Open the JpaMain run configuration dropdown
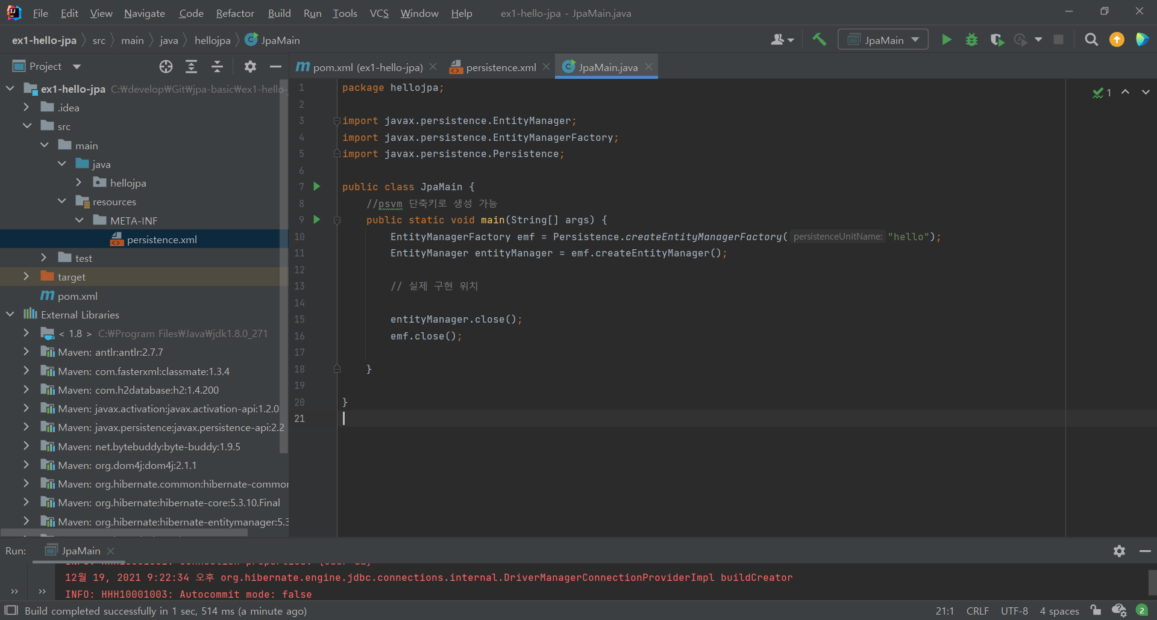This screenshot has width=1157, height=620. coord(883,40)
